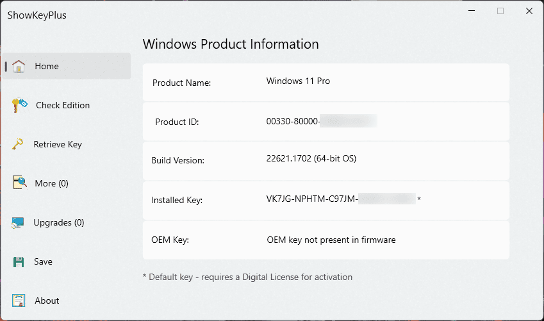Maximize the ShowKeyPlus window
Image resolution: width=544 pixels, height=321 pixels.
point(500,11)
